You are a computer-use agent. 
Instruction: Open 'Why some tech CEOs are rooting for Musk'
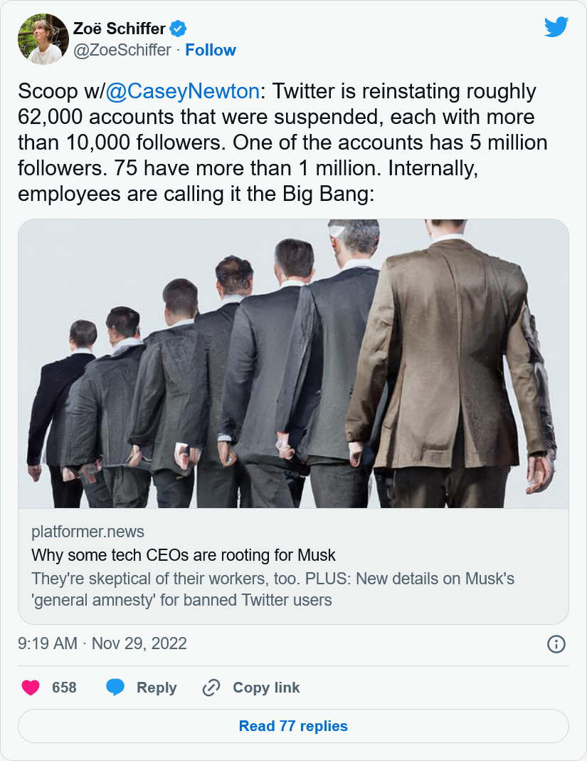pyautogui.click(x=184, y=555)
